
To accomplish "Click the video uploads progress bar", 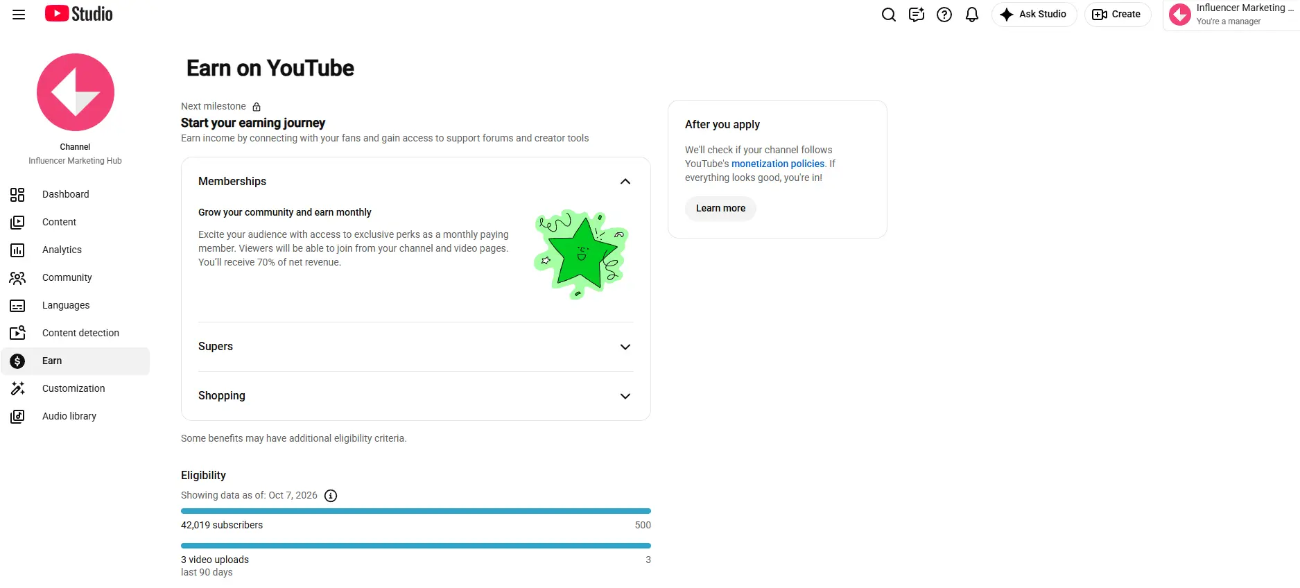I will 416,546.
